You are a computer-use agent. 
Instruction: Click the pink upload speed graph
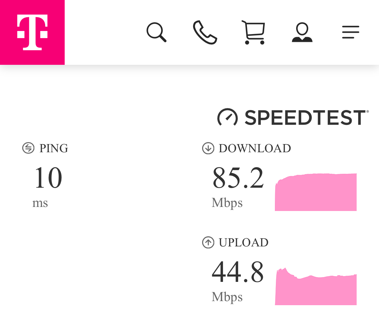[316, 289]
